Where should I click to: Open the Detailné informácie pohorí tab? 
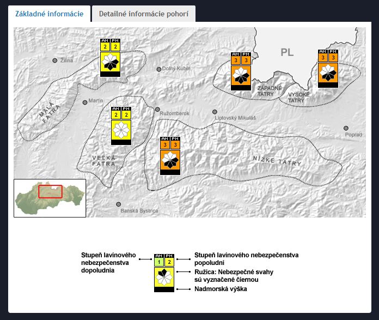(x=143, y=14)
